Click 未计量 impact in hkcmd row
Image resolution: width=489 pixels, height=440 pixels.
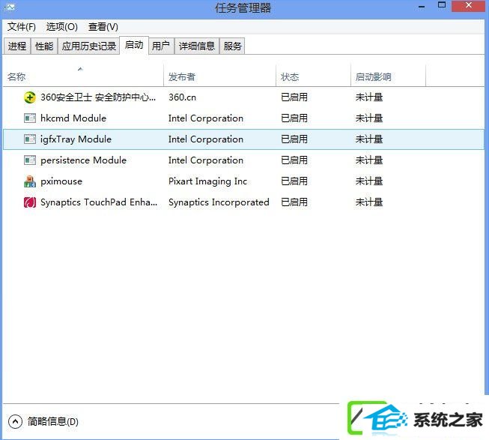(369, 118)
